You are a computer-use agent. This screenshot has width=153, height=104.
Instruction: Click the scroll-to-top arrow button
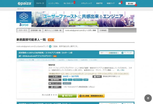pos(148,98)
